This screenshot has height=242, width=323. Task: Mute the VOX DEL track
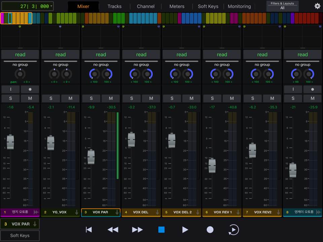[x=151, y=98]
